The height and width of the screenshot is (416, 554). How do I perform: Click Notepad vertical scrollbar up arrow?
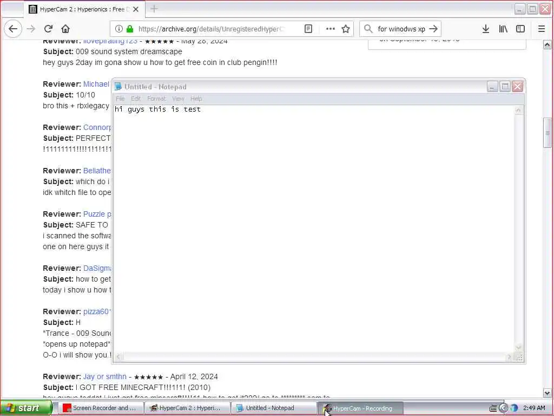518,110
